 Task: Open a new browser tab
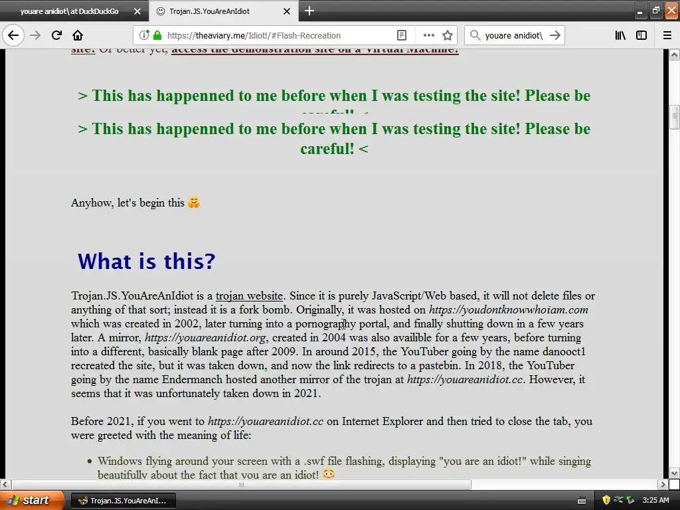309,11
